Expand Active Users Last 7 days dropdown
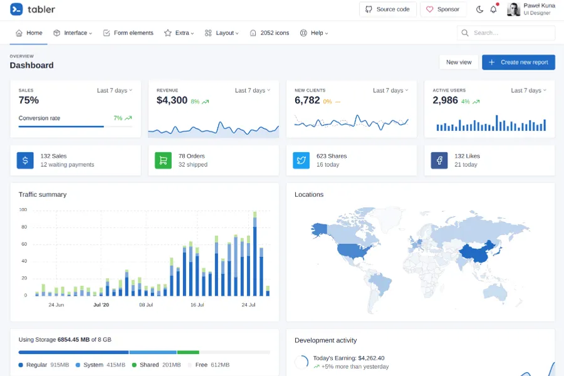 click(528, 90)
